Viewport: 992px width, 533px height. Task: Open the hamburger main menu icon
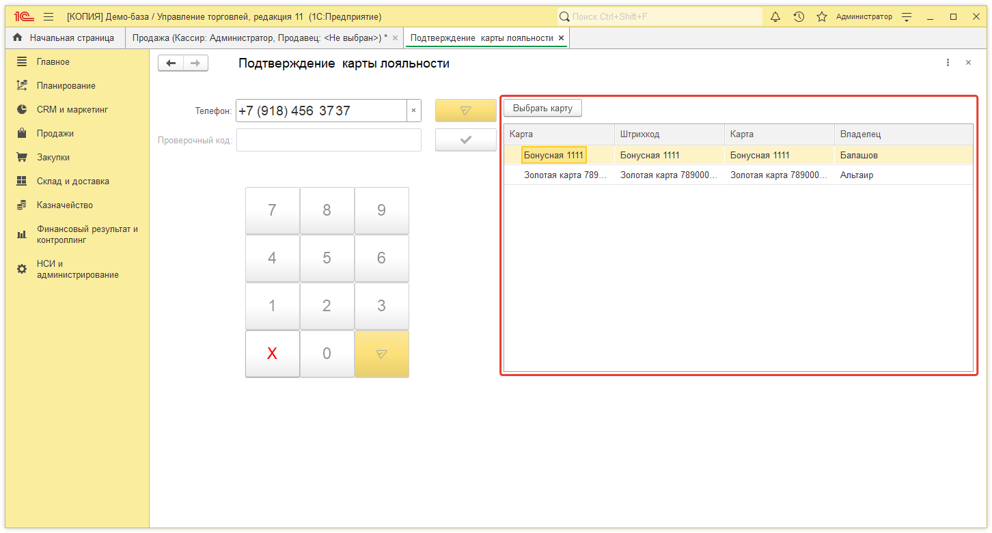point(49,17)
